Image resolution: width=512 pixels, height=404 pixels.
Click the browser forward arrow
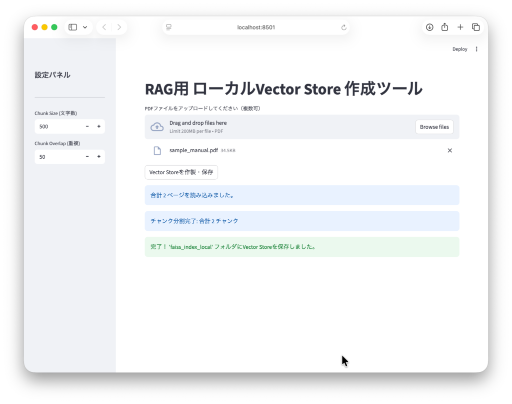tap(119, 27)
